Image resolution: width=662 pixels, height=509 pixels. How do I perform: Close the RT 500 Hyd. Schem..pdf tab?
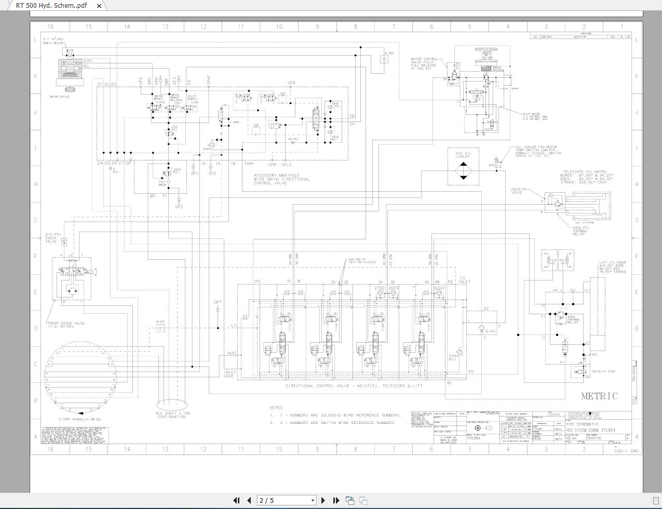(99, 5)
